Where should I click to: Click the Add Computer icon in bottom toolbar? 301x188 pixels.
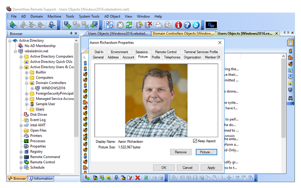click(x=102, y=178)
